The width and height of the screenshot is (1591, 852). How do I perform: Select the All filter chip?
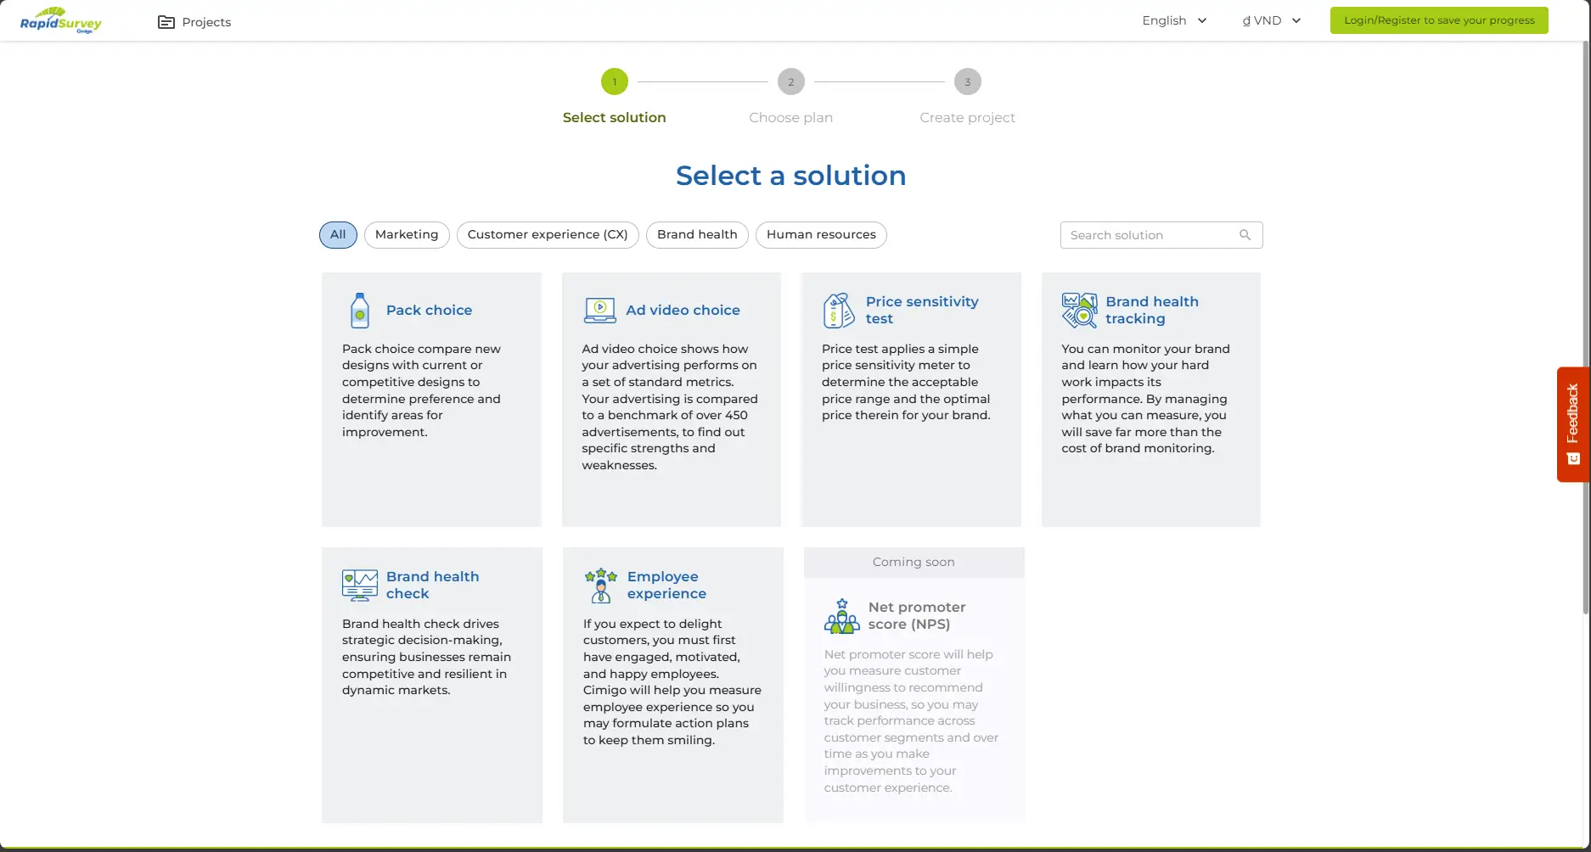338,235
